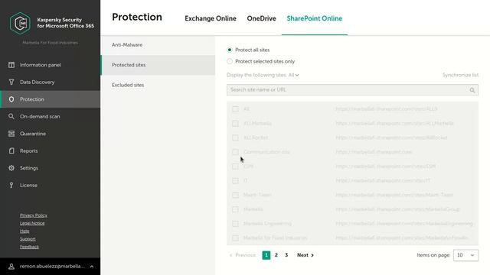Tick the checkbox for Maint-Team site

point(235,195)
